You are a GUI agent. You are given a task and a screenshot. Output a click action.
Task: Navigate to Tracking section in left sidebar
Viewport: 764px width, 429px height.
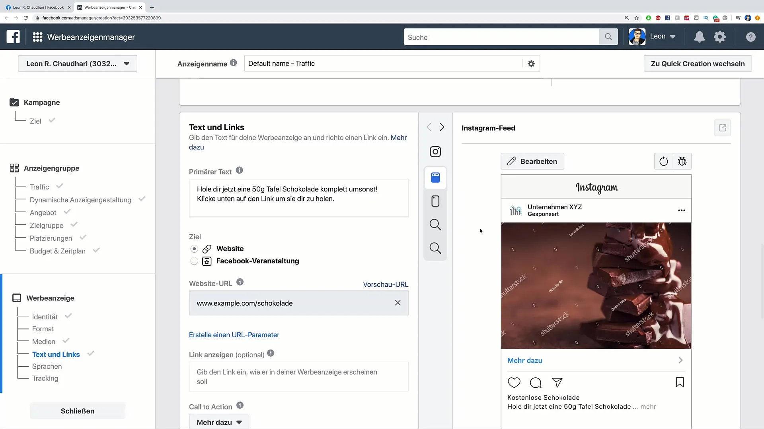coord(45,379)
